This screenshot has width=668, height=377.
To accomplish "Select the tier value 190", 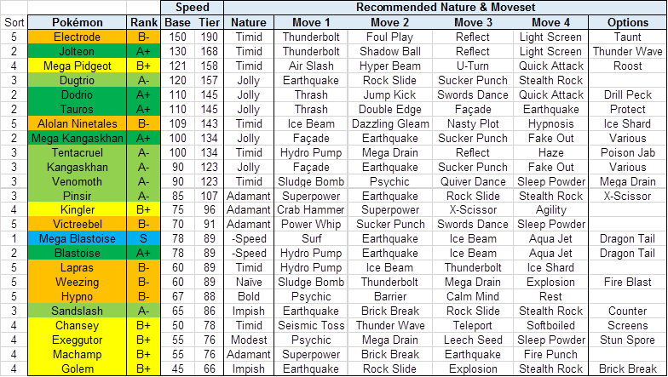I will (210, 37).
